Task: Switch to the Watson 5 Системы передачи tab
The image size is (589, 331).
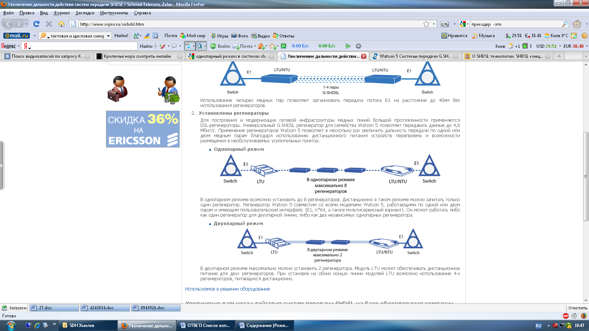Action: point(415,56)
